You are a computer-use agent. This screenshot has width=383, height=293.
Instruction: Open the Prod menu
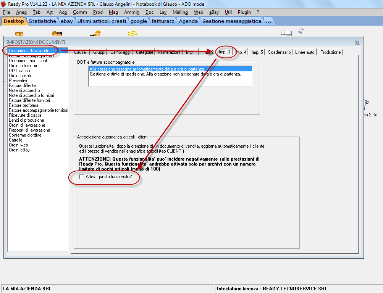(98, 12)
